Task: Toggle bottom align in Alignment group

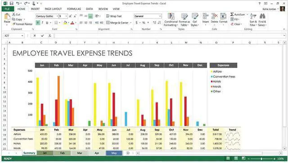Action: click(x=90, y=16)
